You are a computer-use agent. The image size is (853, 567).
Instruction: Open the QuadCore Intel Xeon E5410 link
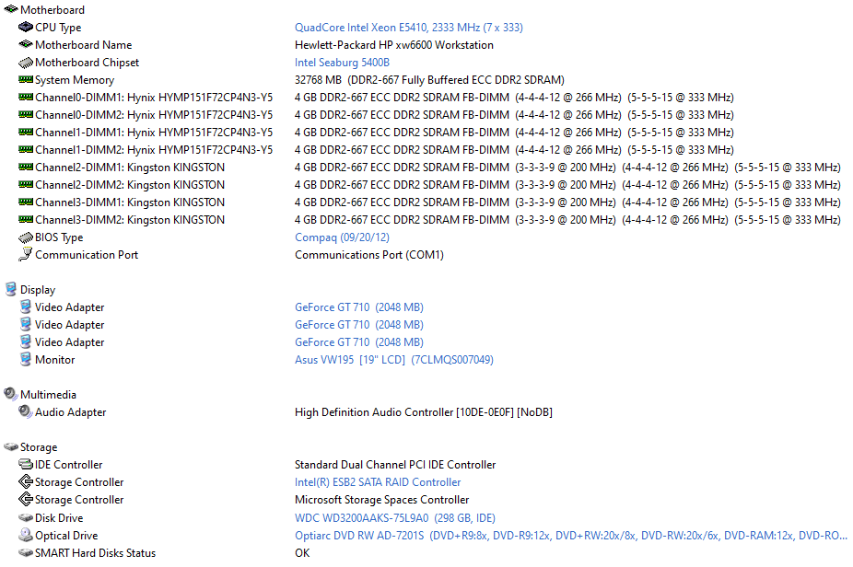(409, 28)
